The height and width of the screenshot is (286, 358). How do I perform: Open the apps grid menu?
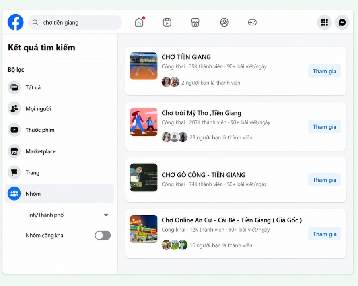(x=324, y=22)
